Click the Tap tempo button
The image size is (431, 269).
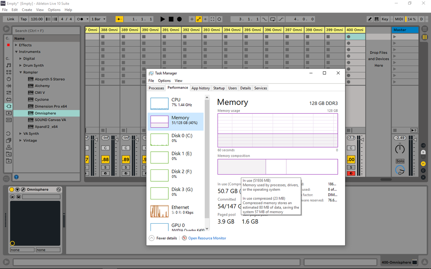[x=24, y=19]
